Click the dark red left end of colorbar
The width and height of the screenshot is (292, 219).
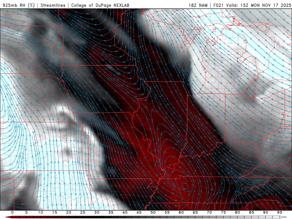coord(9,217)
